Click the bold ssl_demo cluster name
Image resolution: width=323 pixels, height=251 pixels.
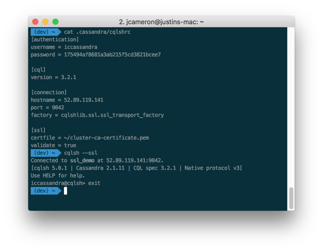click(82, 161)
